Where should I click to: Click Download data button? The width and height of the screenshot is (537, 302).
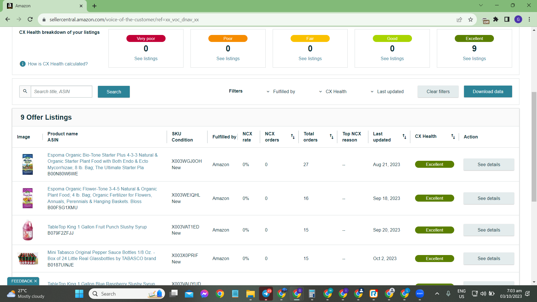coord(488,91)
